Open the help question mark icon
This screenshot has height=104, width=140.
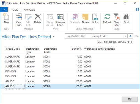[x=137, y=9]
